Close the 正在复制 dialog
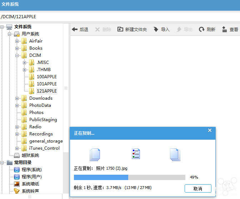Viewport: 240px width, 199px height. click(210, 130)
